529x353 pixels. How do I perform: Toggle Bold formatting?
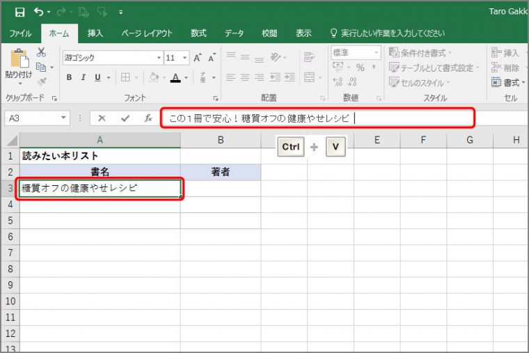click(69, 77)
